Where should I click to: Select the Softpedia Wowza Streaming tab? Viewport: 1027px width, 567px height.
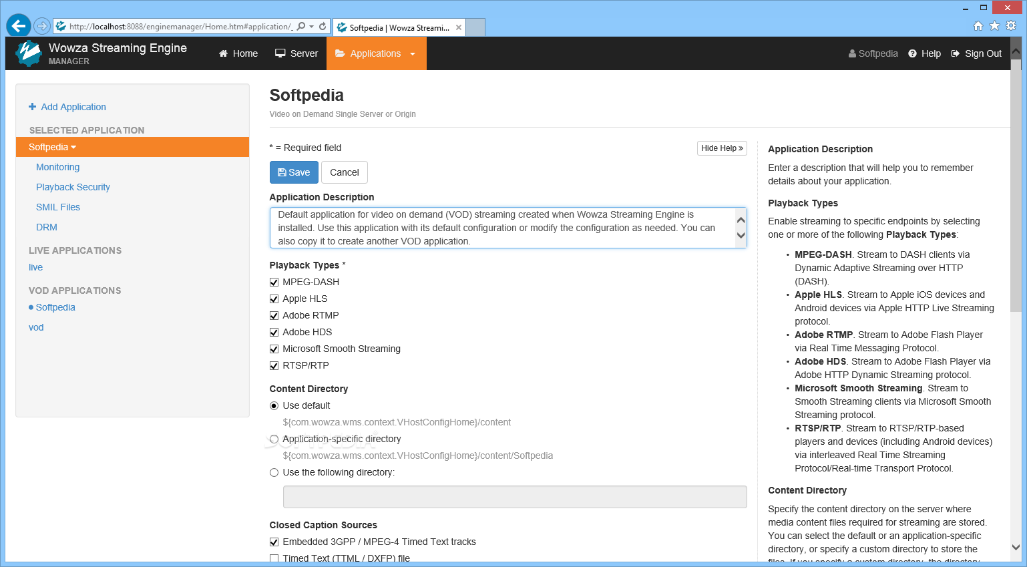[399, 27]
